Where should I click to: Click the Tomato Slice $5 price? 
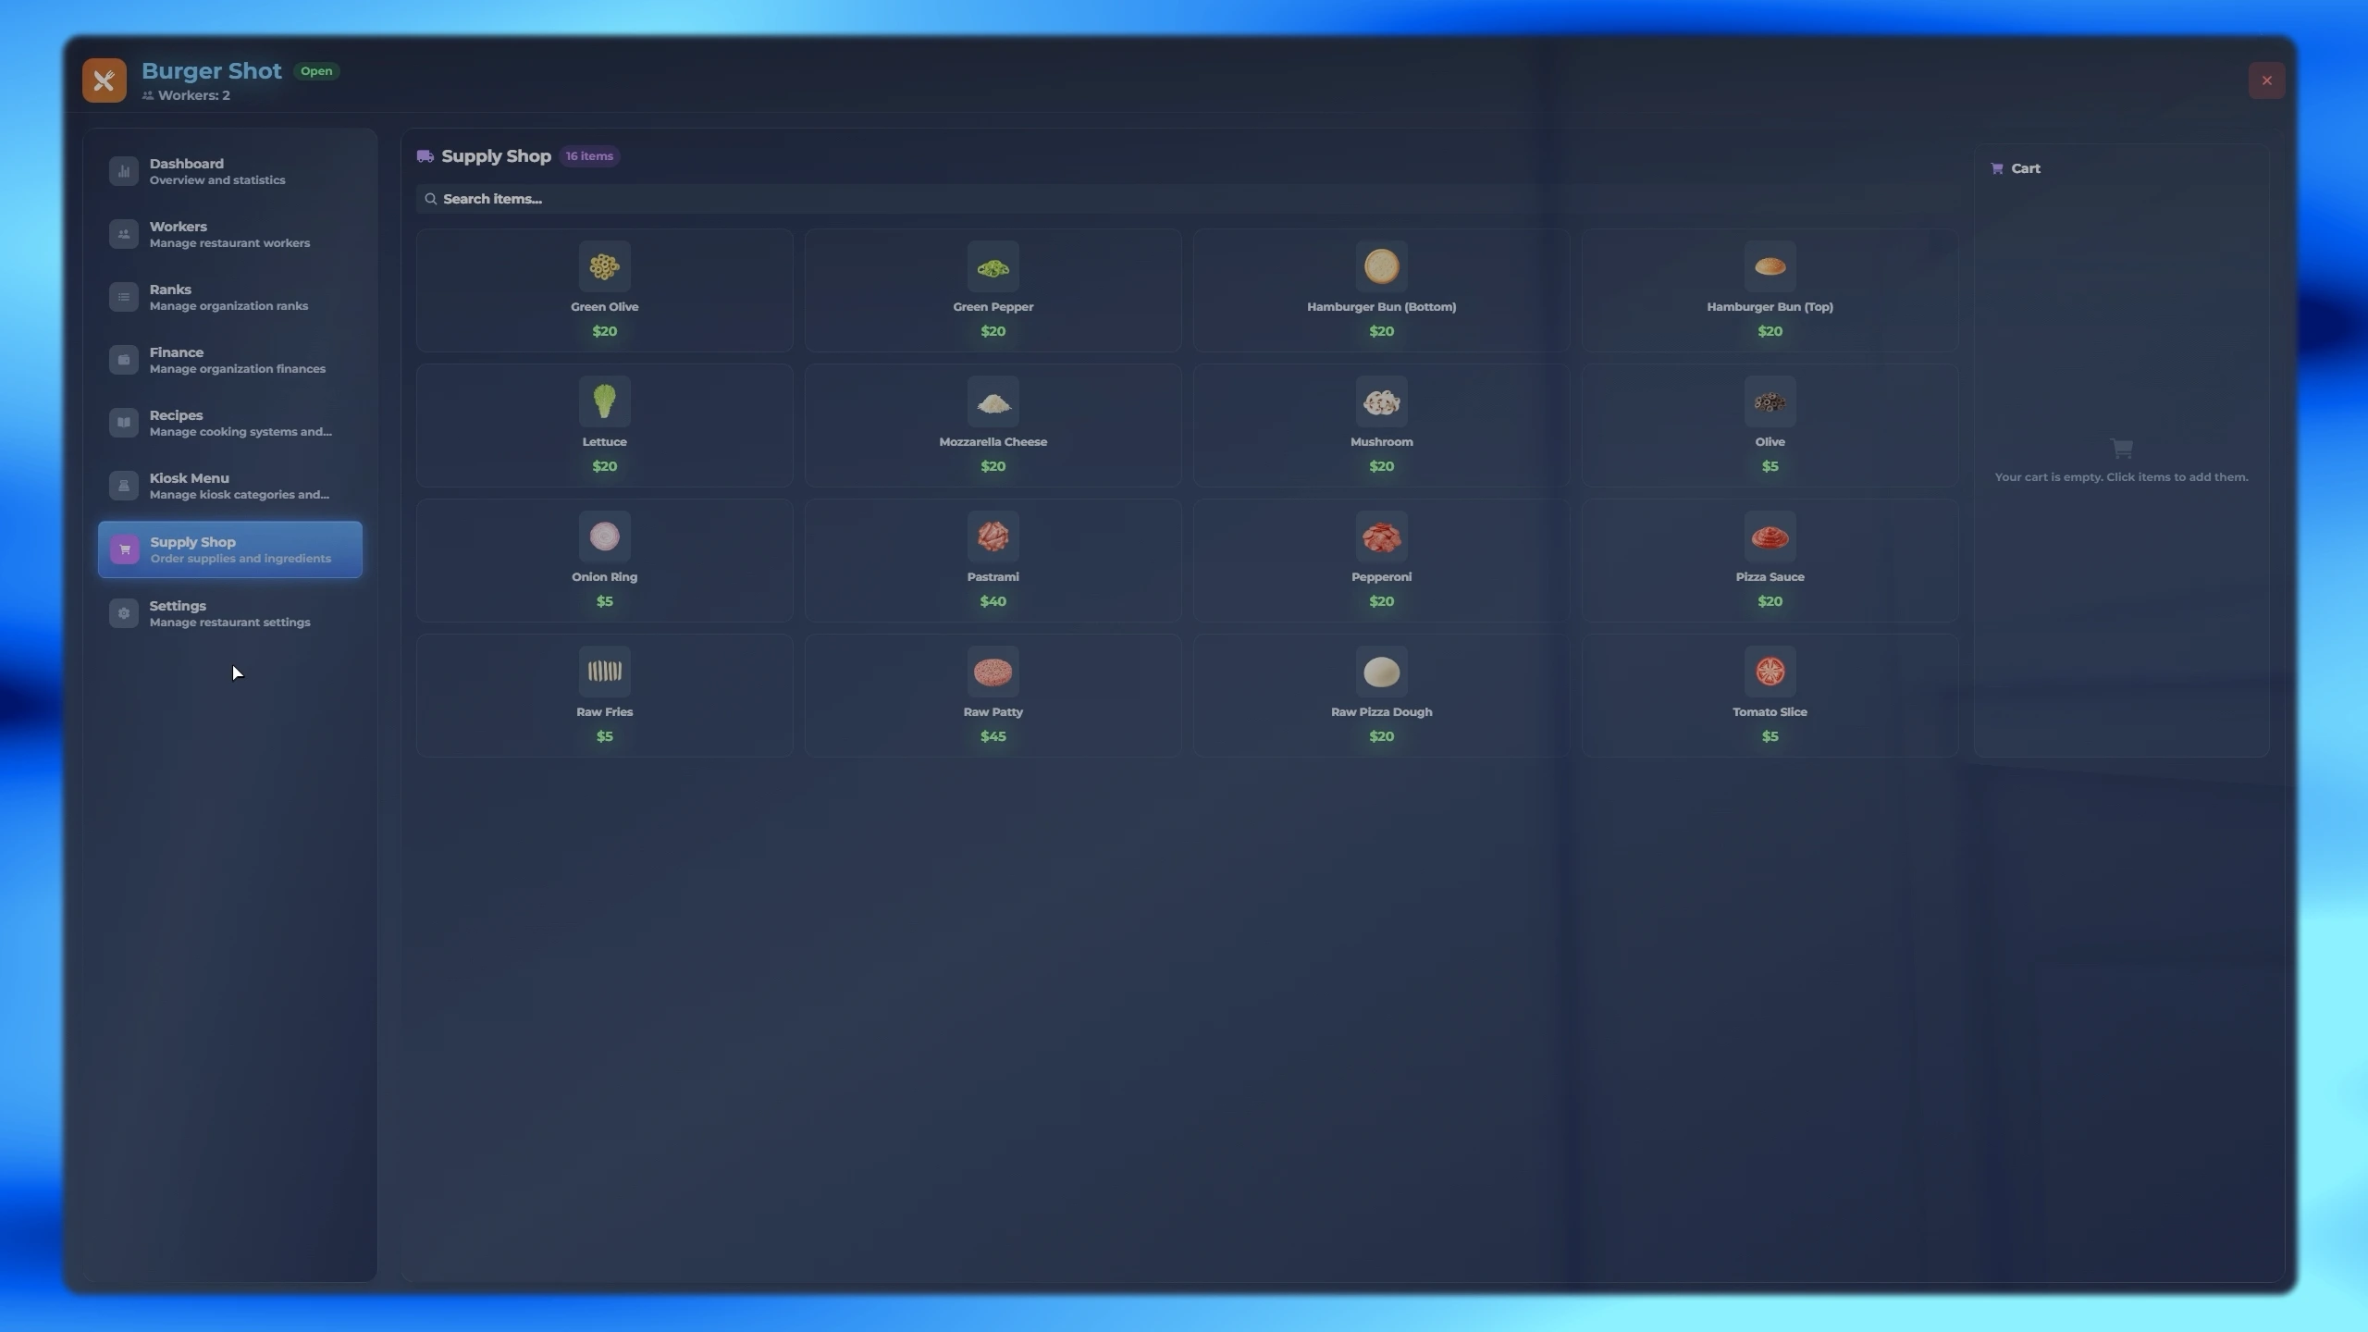pyautogui.click(x=1770, y=736)
